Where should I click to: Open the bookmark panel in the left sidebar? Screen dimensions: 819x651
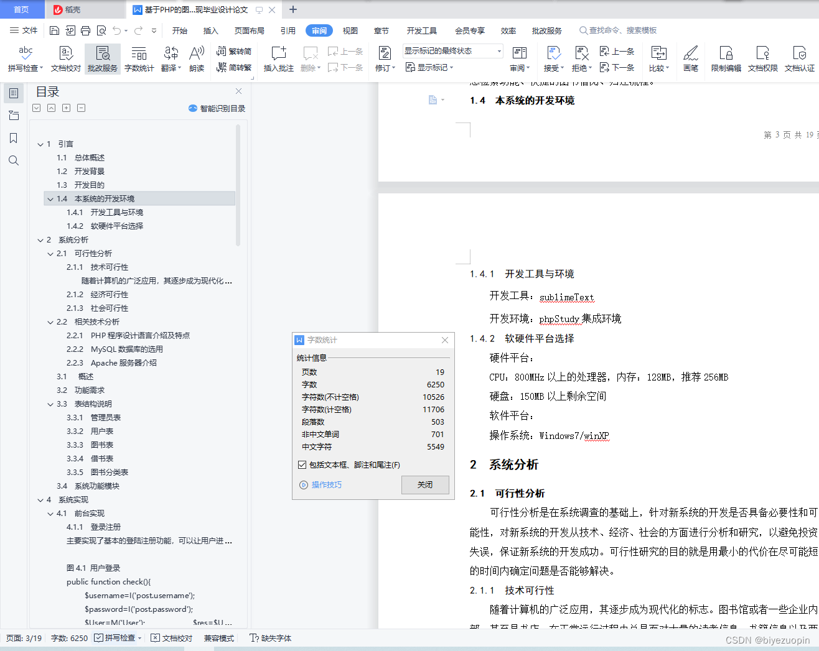pyautogui.click(x=13, y=138)
